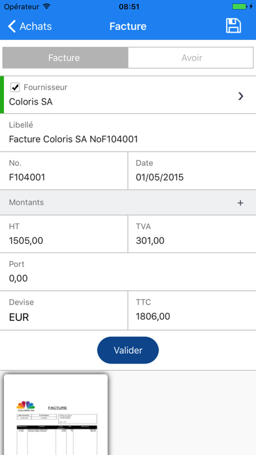Uncheck the Fournisseur checkbox
Screen dimensions: 256x455
pyautogui.click(x=15, y=87)
